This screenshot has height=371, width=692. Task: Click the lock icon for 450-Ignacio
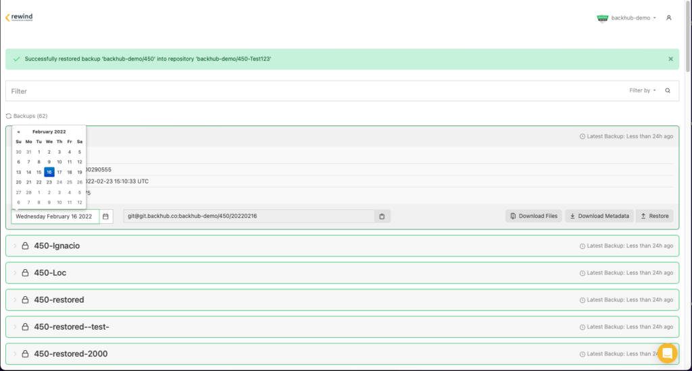pos(25,246)
